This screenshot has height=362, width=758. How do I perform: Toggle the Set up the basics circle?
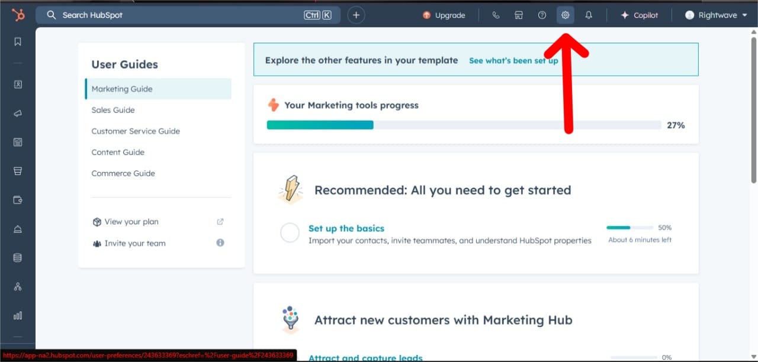point(290,233)
